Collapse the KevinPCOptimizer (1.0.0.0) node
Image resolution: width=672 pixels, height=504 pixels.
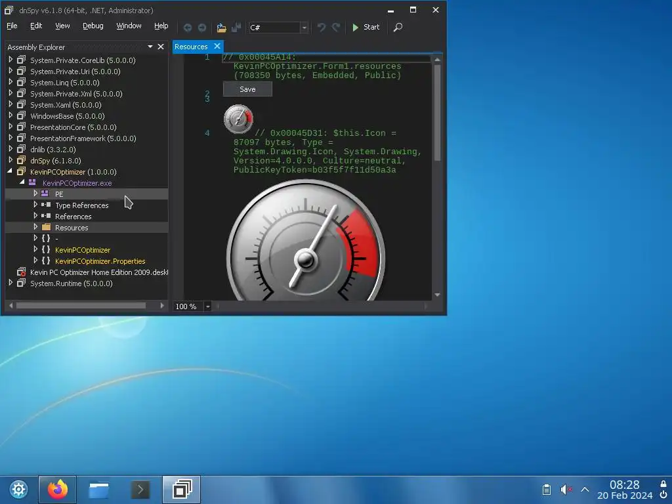pyautogui.click(x=10, y=171)
